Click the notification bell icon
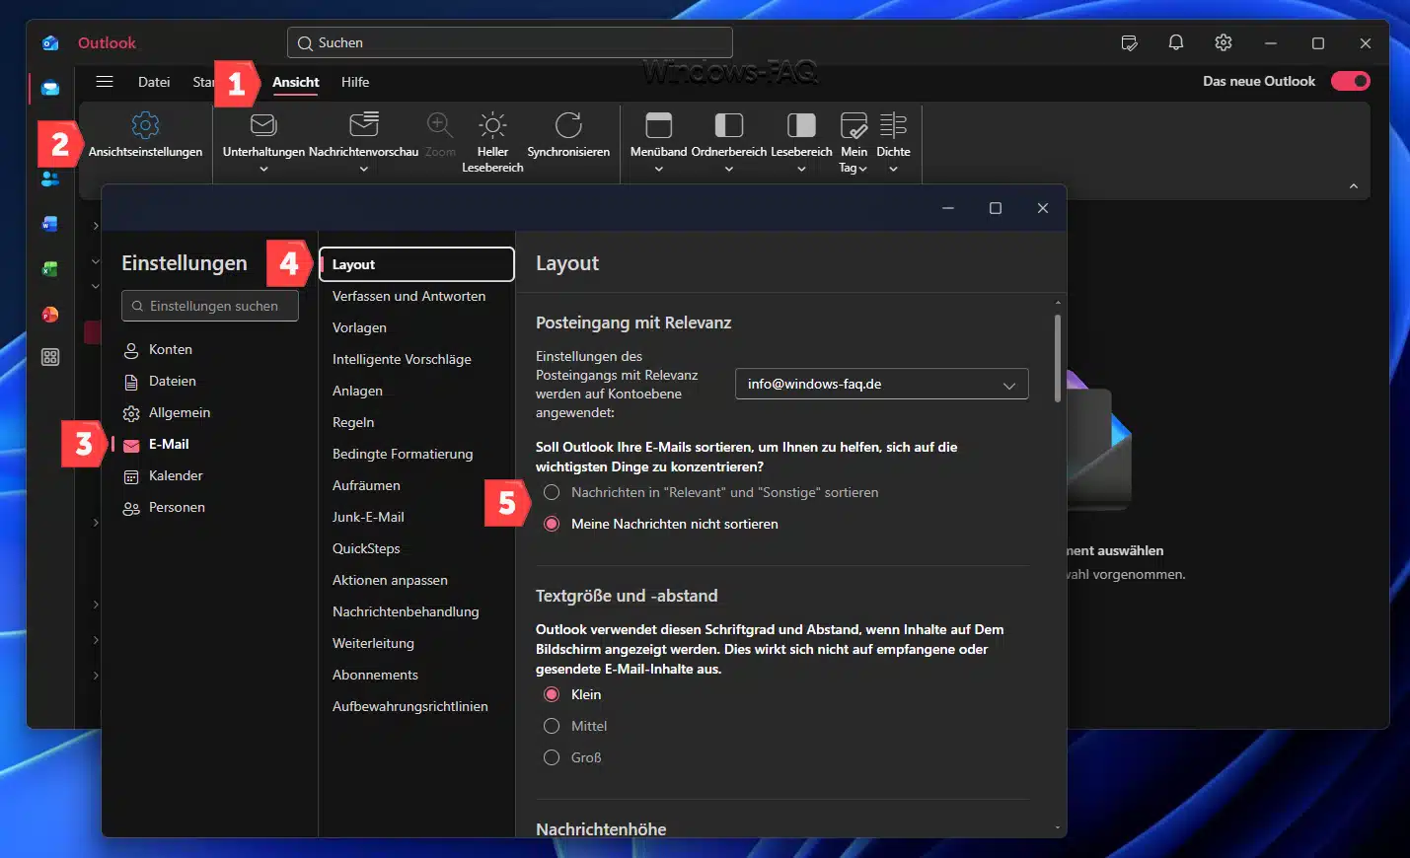The width and height of the screenshot is (1410, 858). tap(1175, 42)
